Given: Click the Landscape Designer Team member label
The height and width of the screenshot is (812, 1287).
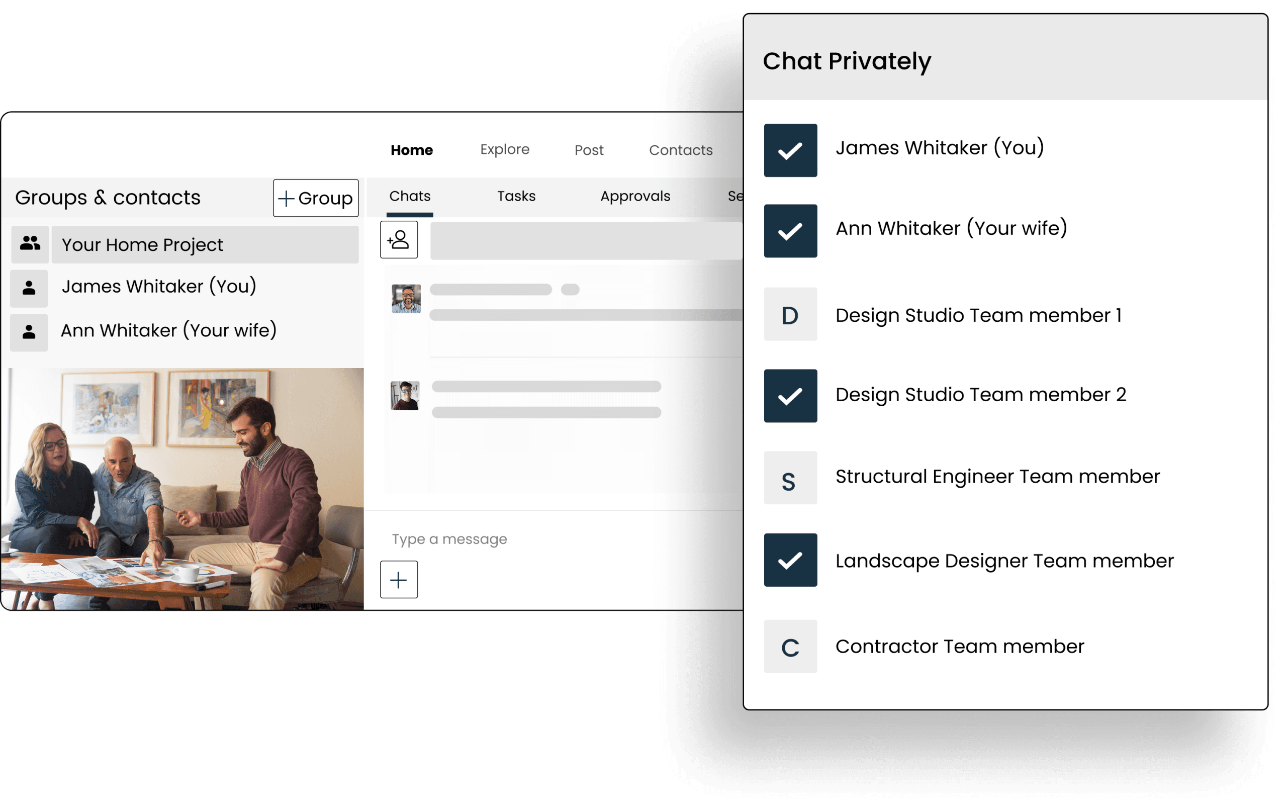Looking at the screenshot, I should click(x=1005, y=561).
